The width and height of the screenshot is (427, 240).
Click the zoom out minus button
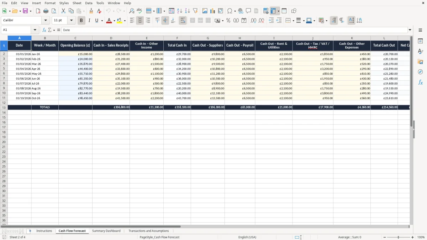tap(384, 237)
